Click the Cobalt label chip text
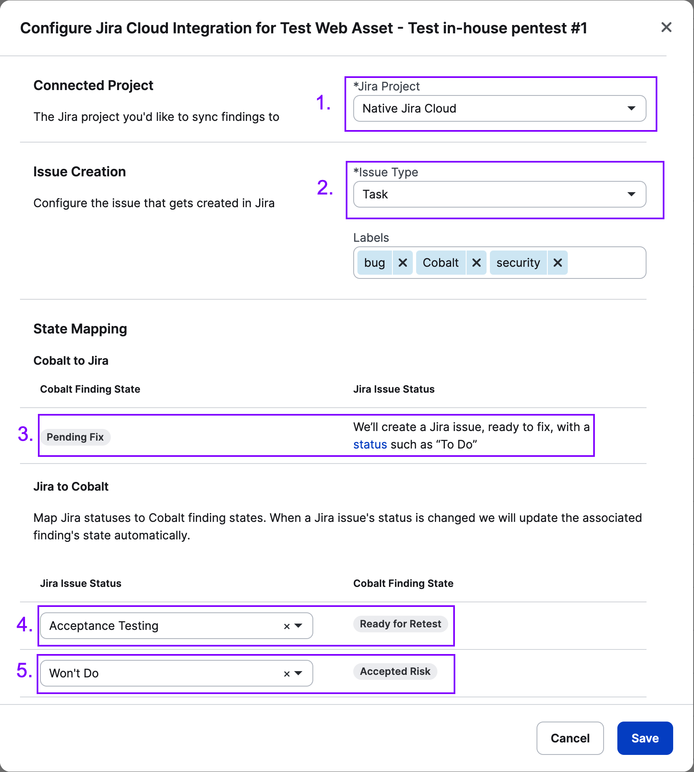 click(x=441, y=263)
